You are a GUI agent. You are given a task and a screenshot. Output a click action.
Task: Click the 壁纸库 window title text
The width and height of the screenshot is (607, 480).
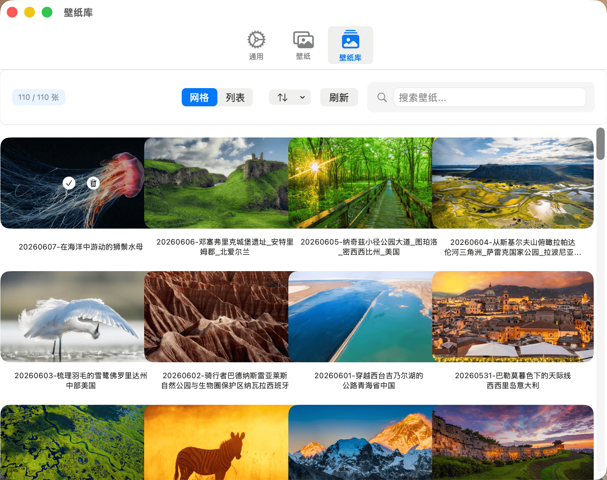(x=78, y=13)
